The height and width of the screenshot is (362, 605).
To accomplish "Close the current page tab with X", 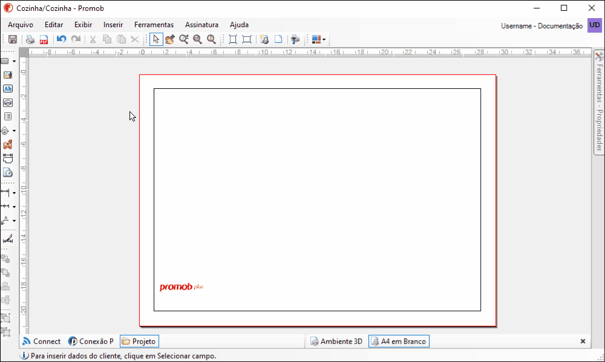I will [583, 341].
